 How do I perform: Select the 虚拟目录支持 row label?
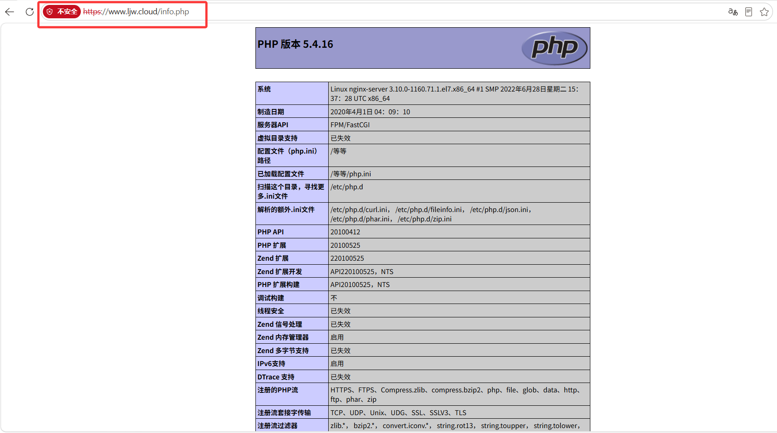[x=277, y=138]
